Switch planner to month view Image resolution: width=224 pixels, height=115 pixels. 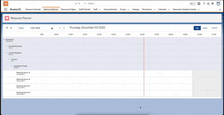click(x=214, y=28)
